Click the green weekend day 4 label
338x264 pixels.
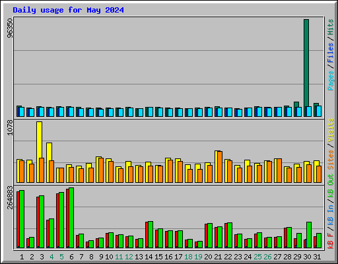coord(51,257)
